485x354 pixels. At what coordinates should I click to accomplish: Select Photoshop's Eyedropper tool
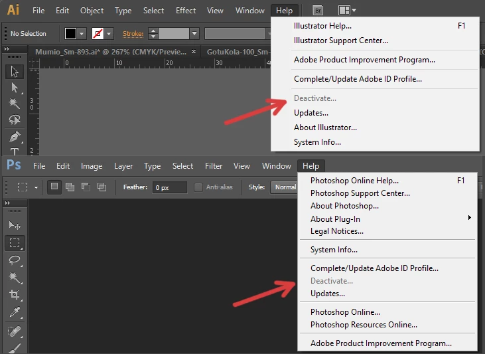coord(15,313)
